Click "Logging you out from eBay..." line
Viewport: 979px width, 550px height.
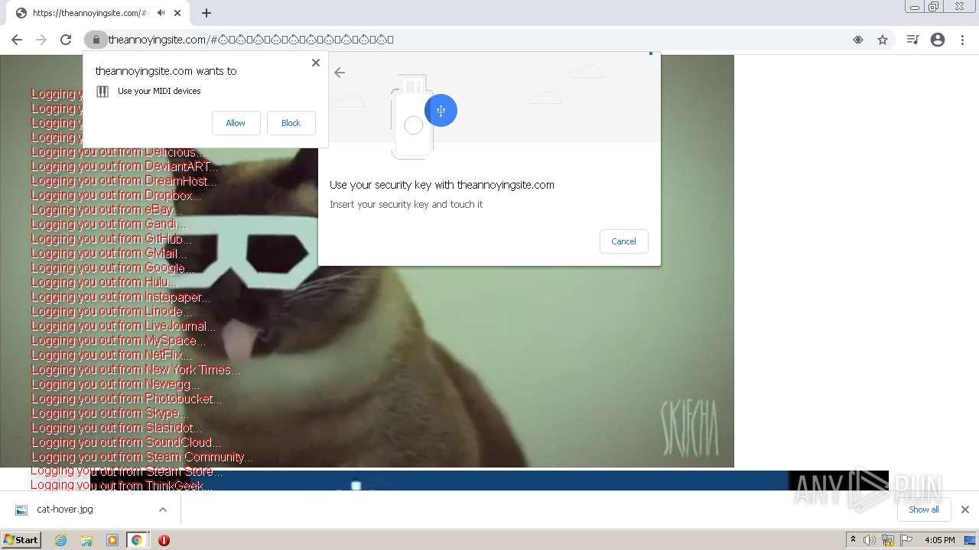(106, 210)
